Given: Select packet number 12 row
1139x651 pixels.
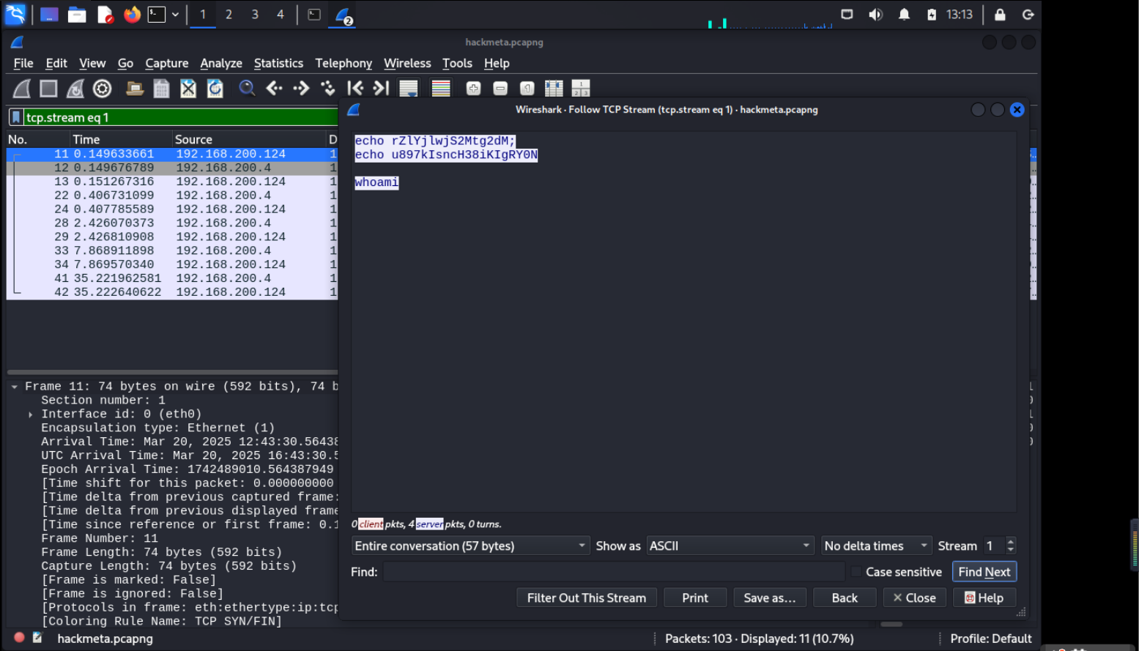Looking at the screenshot, I should (172, 168).
